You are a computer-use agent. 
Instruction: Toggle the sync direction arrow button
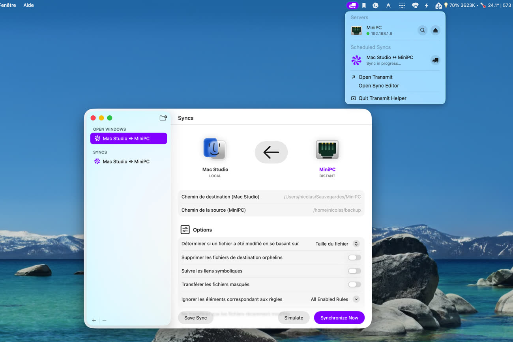coord(271,152)
